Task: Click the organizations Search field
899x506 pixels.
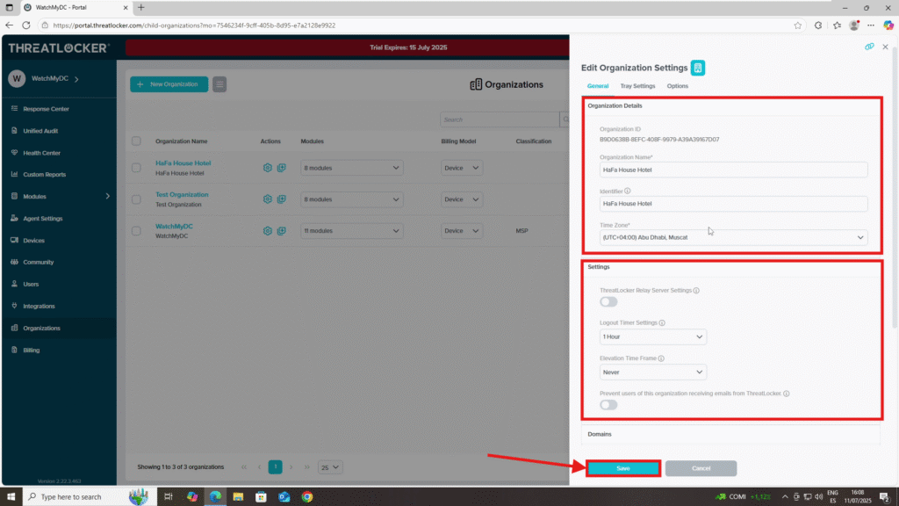Action: [x=500, y=119]
